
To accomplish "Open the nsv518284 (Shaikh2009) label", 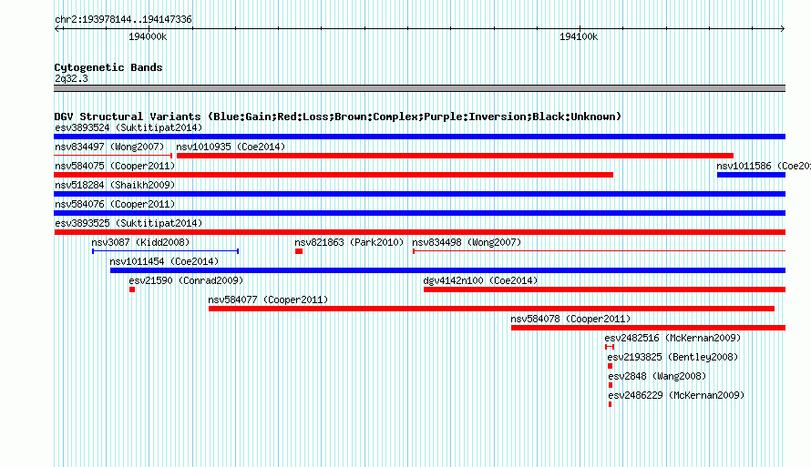I will [115, 185].
